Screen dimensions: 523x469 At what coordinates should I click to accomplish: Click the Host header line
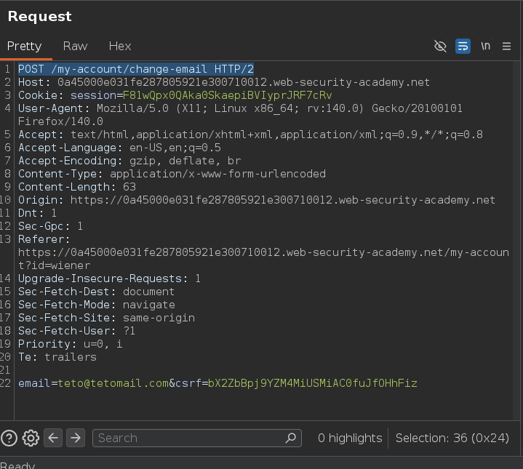[224, 82]
